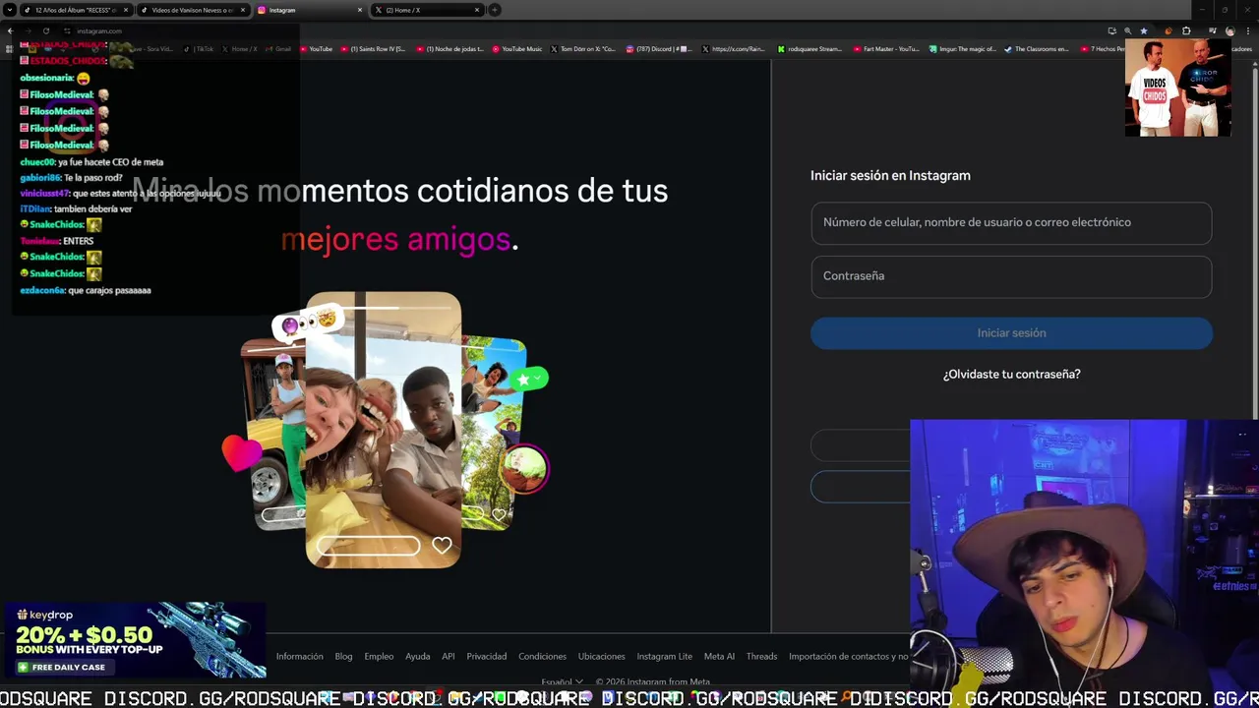The height and width of the screenshot is (708, 1259).
Task: Open the 'The Classrooms en' bookmark
Action: point(1036,48)
